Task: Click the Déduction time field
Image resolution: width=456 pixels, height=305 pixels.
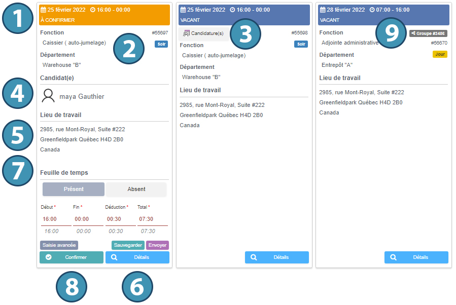Action: [120, 219]
